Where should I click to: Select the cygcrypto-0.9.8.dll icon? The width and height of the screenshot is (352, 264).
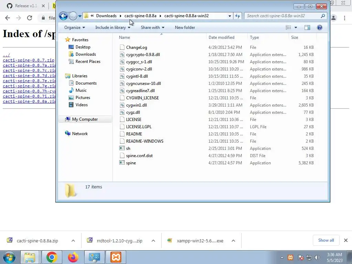click(x=122, y=54)
